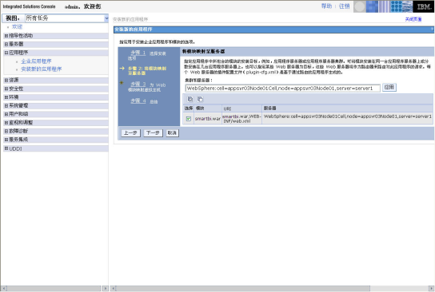Click the 注销 logout link

(x=344, y=6)
